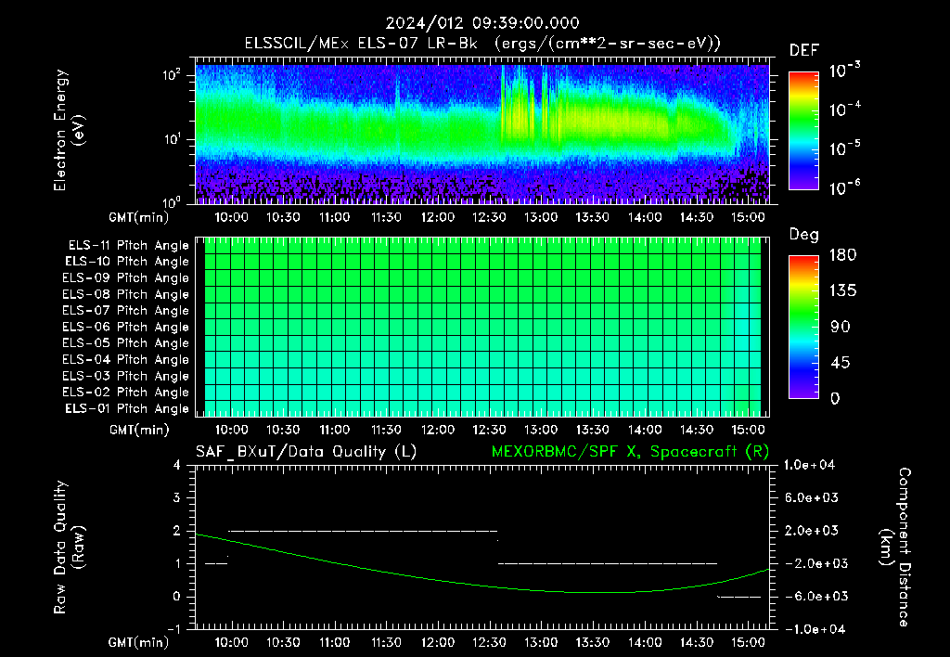The image size is (950, 657).
Task: Click the 135 value on the Deg color scale
Action: [842, 291]
